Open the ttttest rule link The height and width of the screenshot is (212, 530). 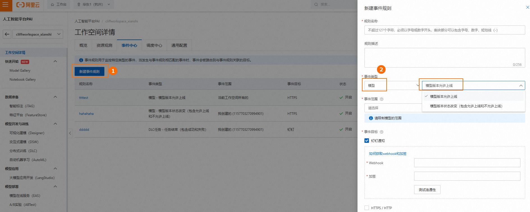point(84,98)
